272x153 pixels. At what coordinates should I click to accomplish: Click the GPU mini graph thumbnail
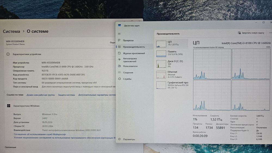point(161,85)
